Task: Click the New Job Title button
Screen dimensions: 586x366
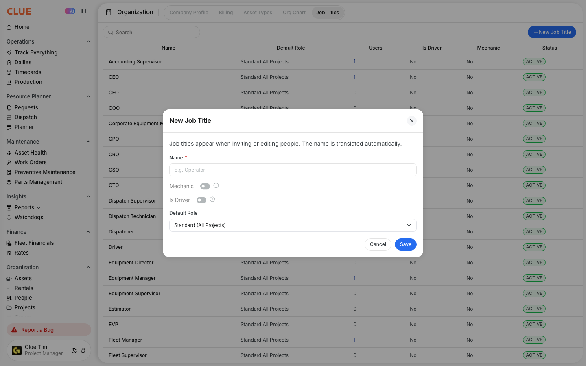Action: pos(552,32)
